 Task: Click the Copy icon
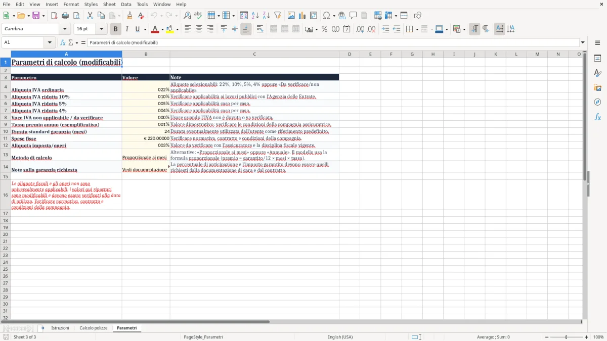tap(101, 16)
